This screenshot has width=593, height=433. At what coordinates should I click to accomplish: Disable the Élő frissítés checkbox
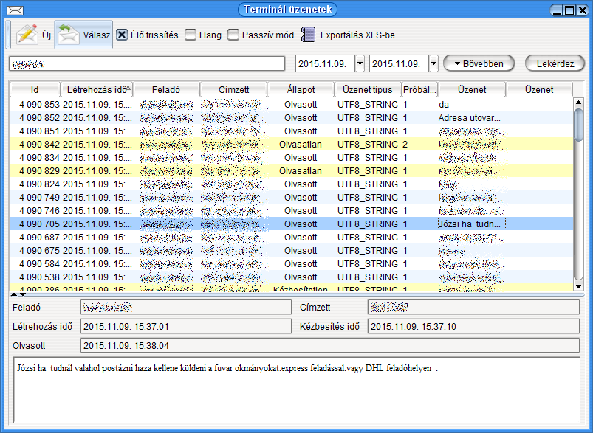coord(123,35)
